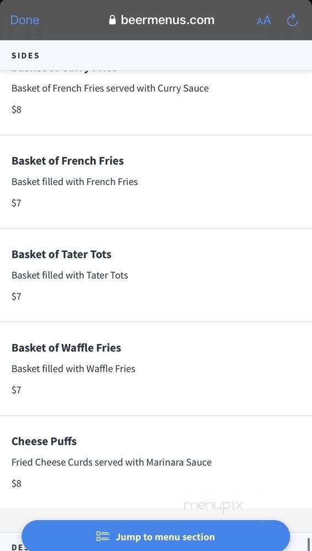This screenshot has width=312, height=551.
Task: Open the AA text size options
Action: coord(264,20)
